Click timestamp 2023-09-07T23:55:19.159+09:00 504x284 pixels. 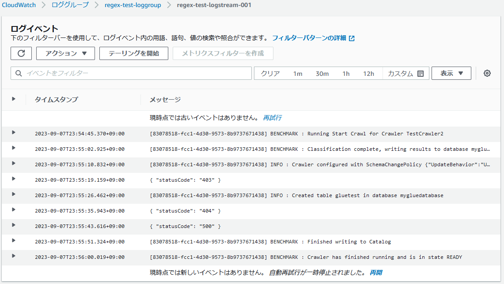pyautogui.click(x=80, y=180)
